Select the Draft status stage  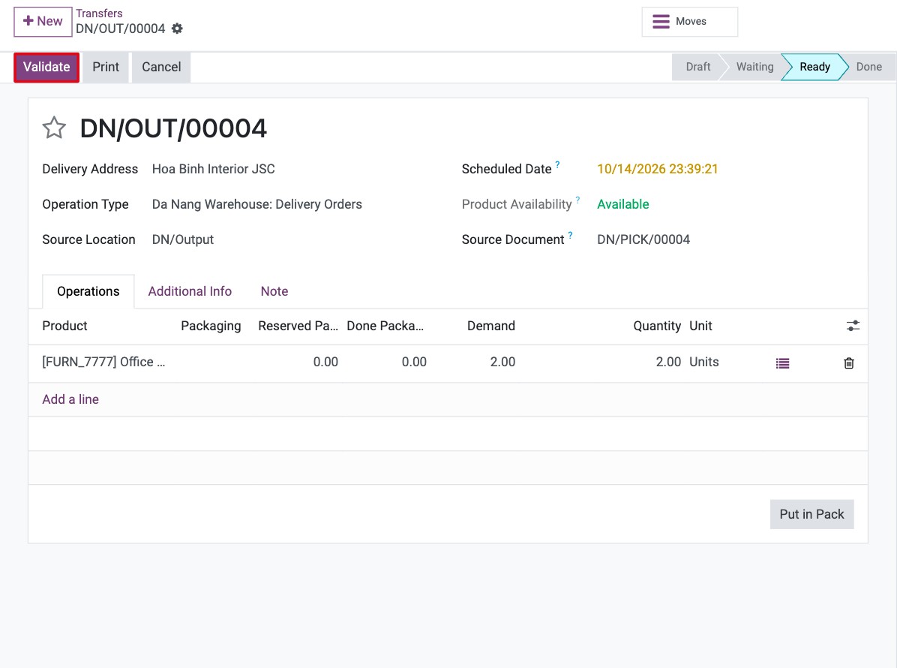697,67
